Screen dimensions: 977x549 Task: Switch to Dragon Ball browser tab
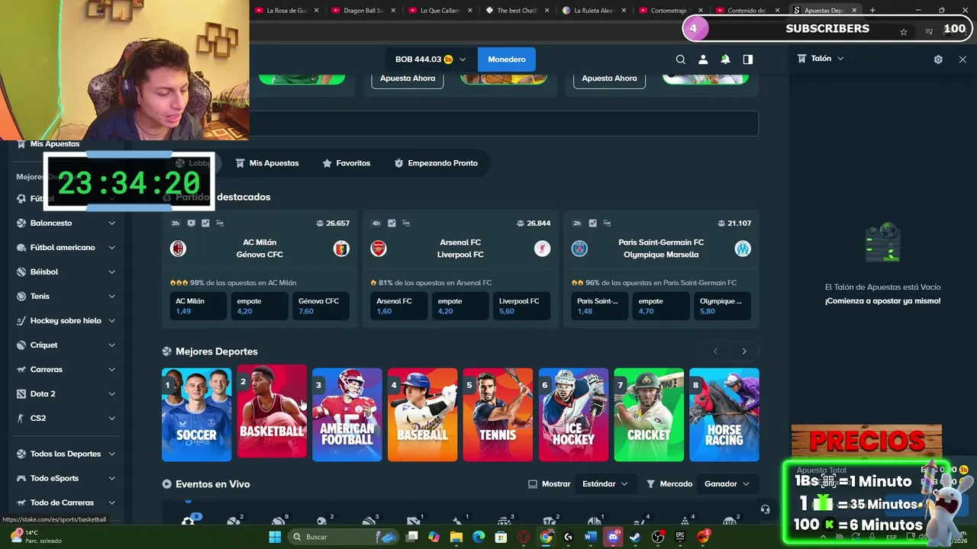click(x=364, y=11)
